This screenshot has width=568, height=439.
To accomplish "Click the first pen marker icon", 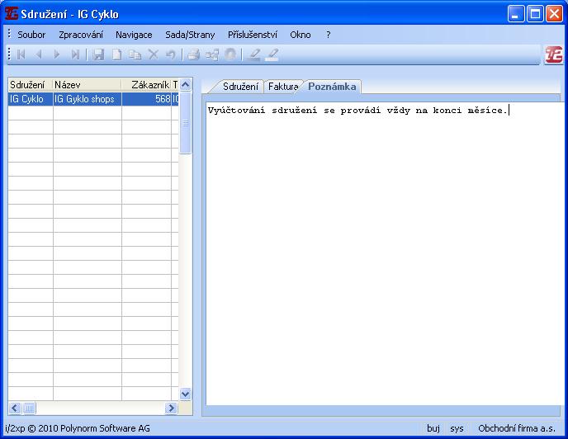I will tap(253, 54).
